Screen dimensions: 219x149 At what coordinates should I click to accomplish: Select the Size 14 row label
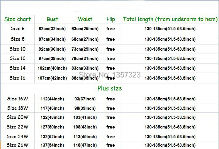point(18,68)
